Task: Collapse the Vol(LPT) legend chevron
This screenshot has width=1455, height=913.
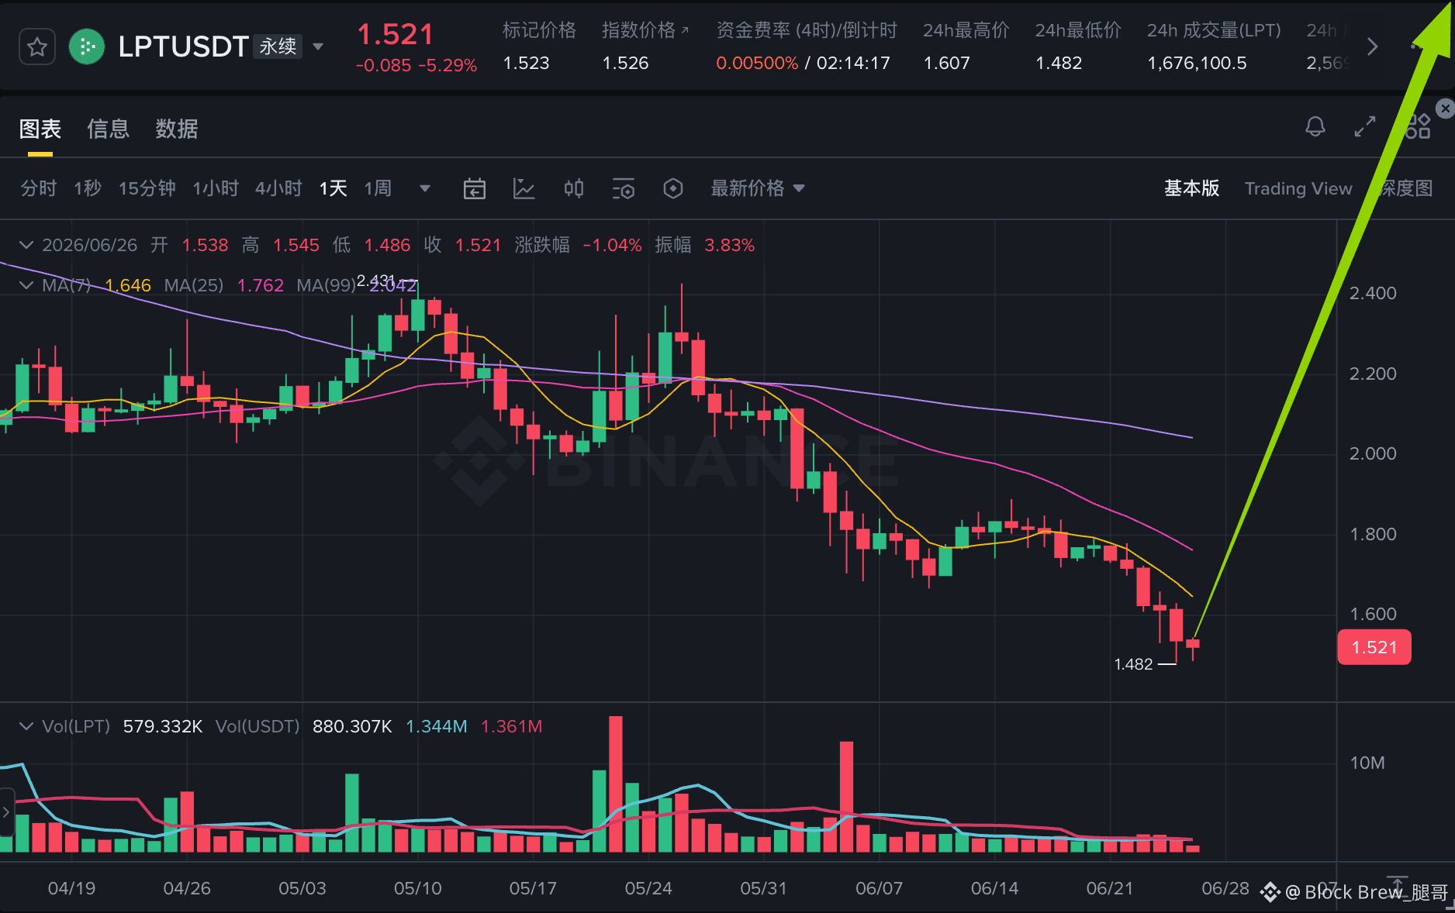Action: (26, 726)
